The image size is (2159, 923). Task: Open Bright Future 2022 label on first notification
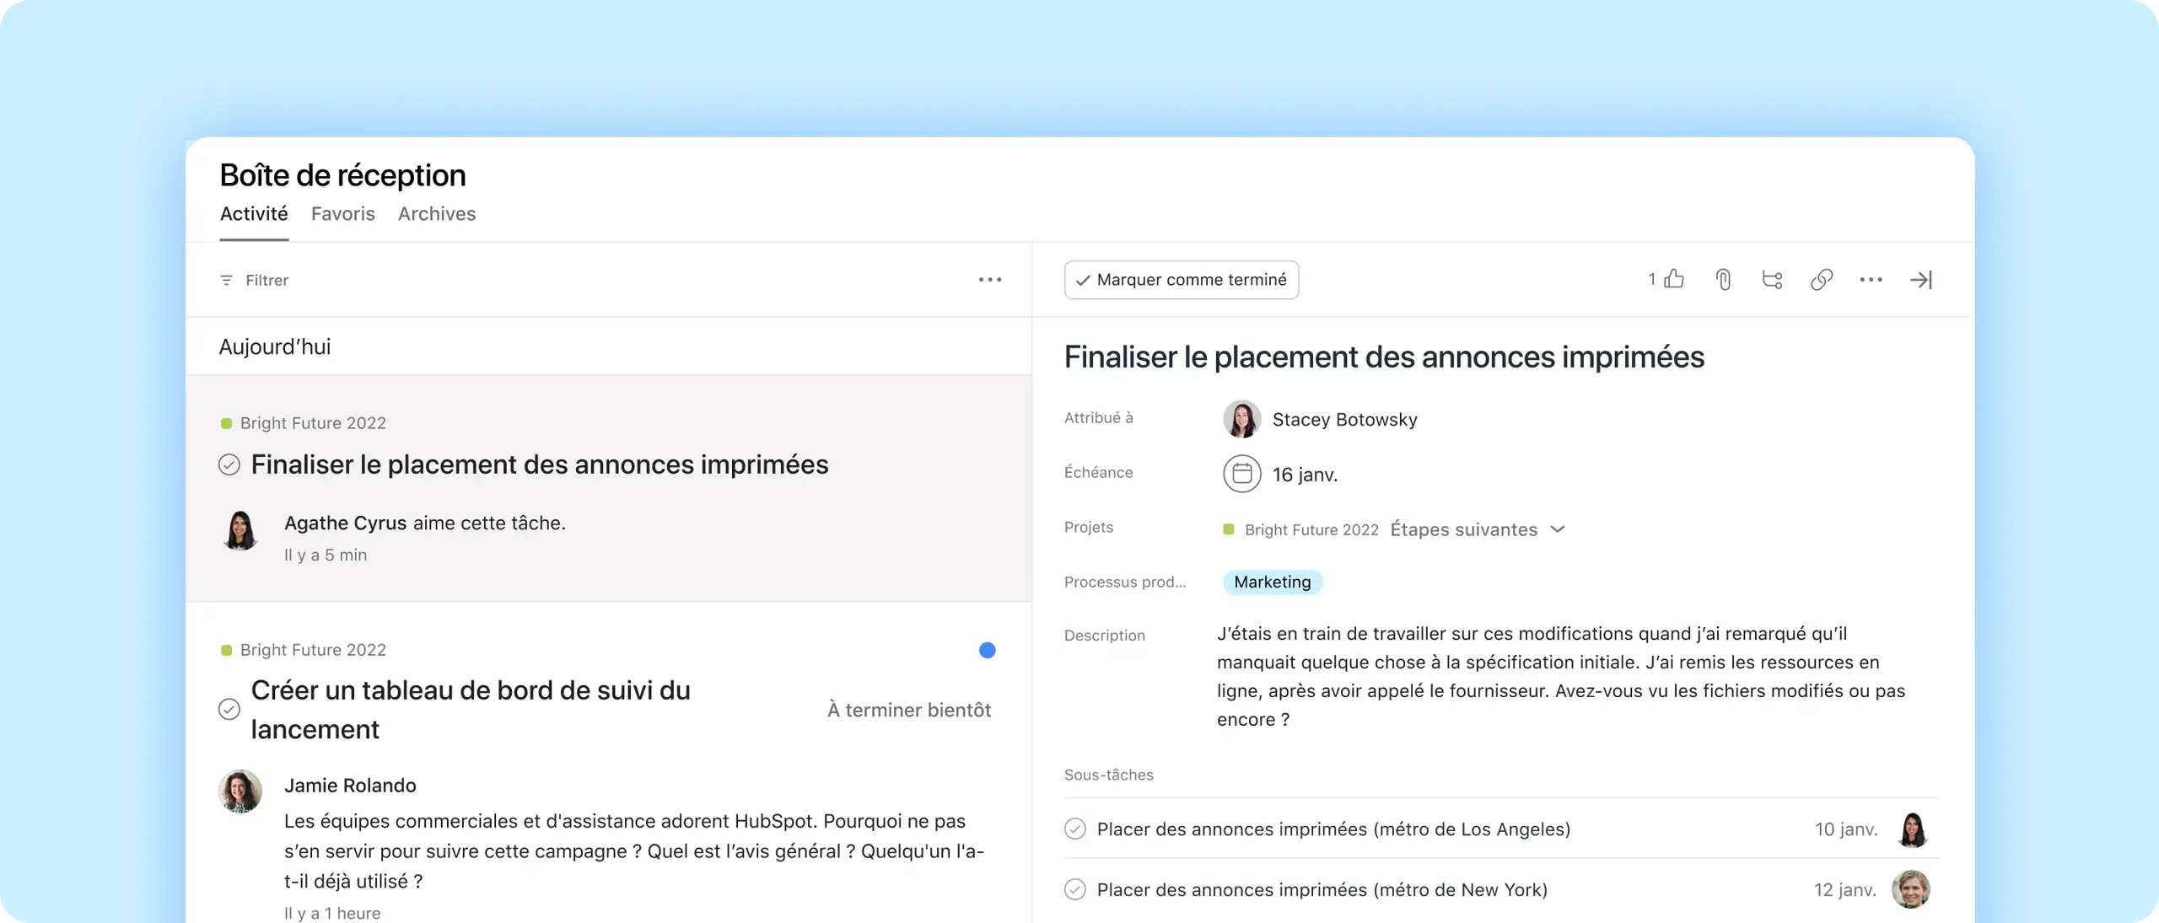(x=313, y=423)
